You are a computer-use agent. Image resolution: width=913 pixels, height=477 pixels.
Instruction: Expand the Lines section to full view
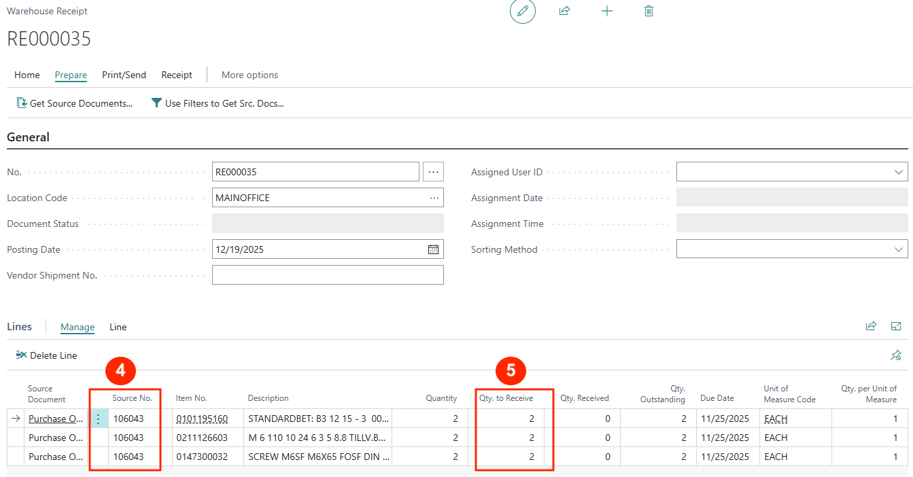point(896,326)
